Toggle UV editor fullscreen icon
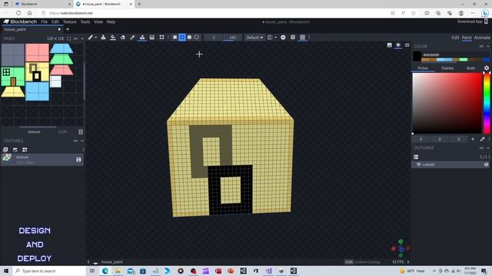Screen dimensions: 492x276 tap(68, 38)
